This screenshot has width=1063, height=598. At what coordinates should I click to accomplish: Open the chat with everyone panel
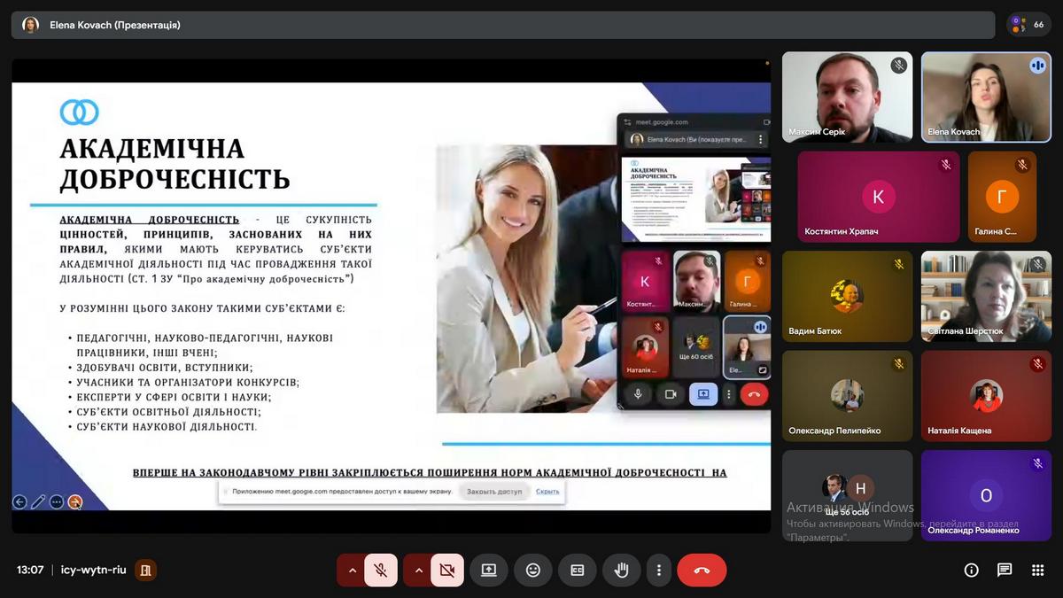click(x=1005, y=570)
